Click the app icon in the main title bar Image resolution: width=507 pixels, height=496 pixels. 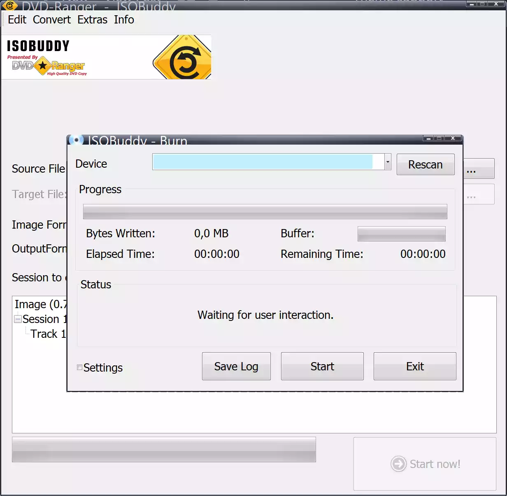9,6
